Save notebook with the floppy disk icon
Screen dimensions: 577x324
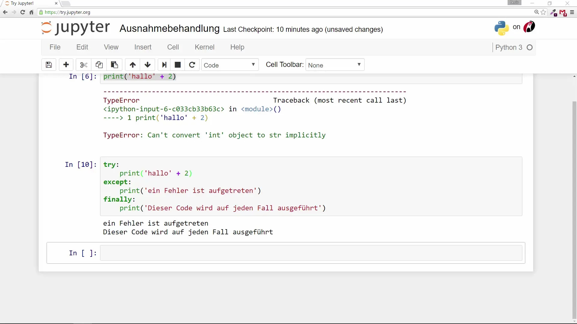click(x=49, y=65)
